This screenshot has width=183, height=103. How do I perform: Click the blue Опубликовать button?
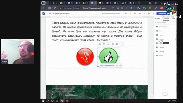pos(163,13)
